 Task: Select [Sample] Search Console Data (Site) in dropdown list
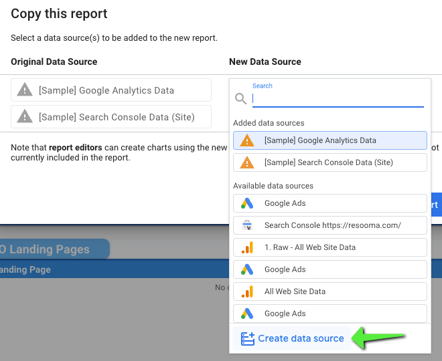point(329,162)
